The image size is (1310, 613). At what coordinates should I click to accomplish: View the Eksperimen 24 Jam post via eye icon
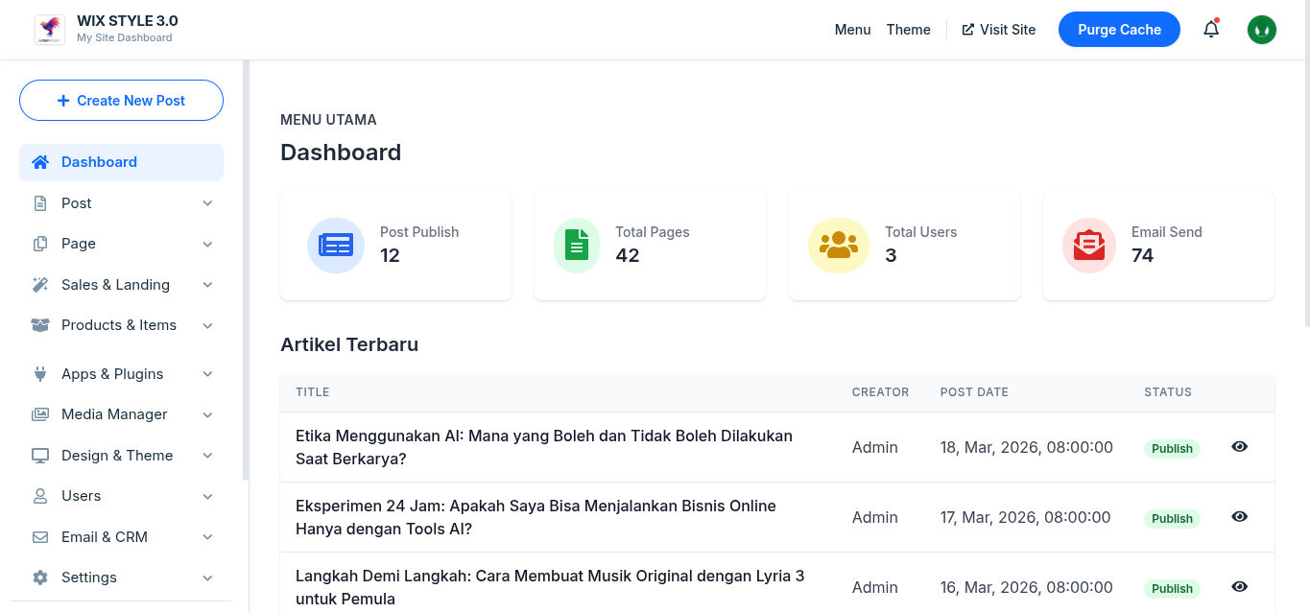pyautogui.click(x=1240, y=516)
